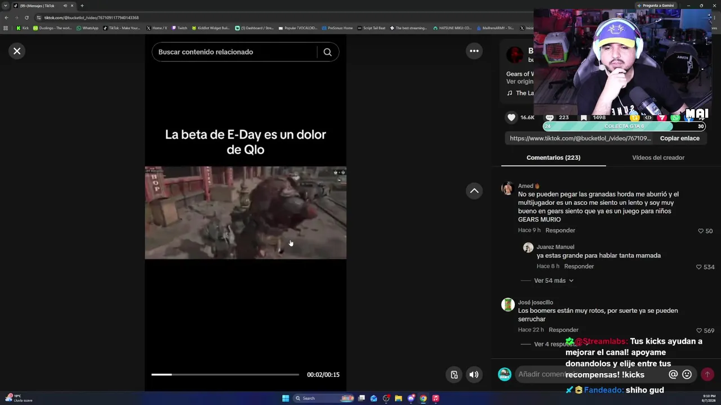
Task: Open comments via speech bubble icon
Action: coord(550,118)
